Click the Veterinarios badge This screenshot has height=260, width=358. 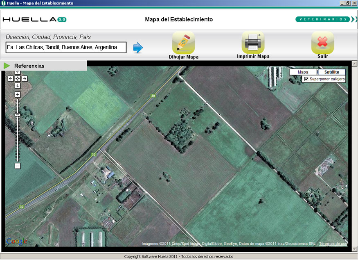coord(323,19)
